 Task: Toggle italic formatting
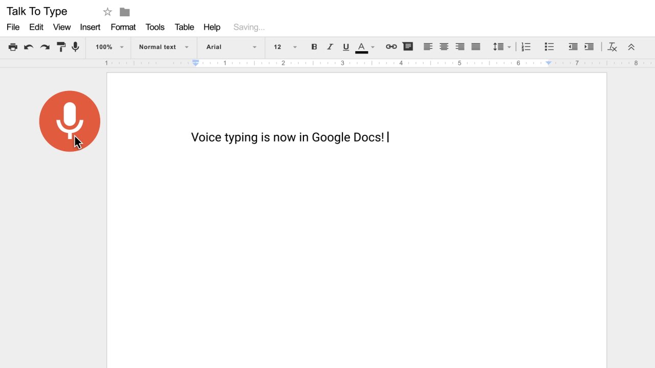point(330,47)
